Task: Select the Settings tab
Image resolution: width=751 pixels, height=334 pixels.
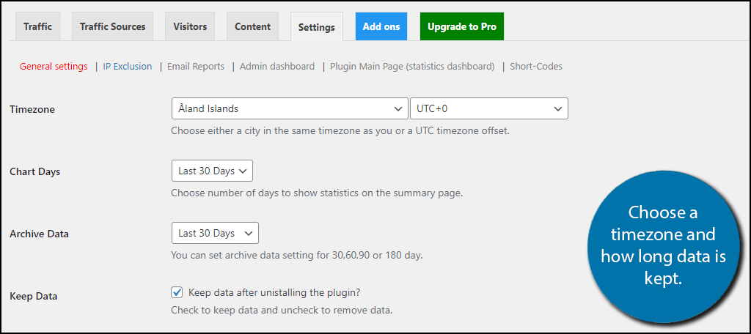Action: point(317,27)
